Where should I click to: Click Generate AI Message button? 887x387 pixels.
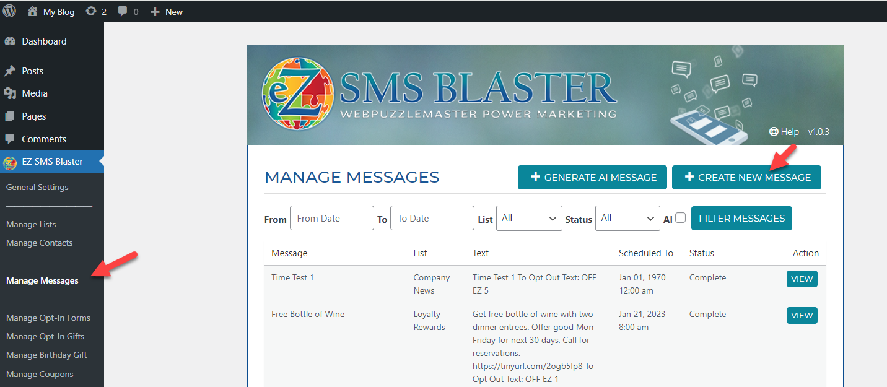pos(592,177)
